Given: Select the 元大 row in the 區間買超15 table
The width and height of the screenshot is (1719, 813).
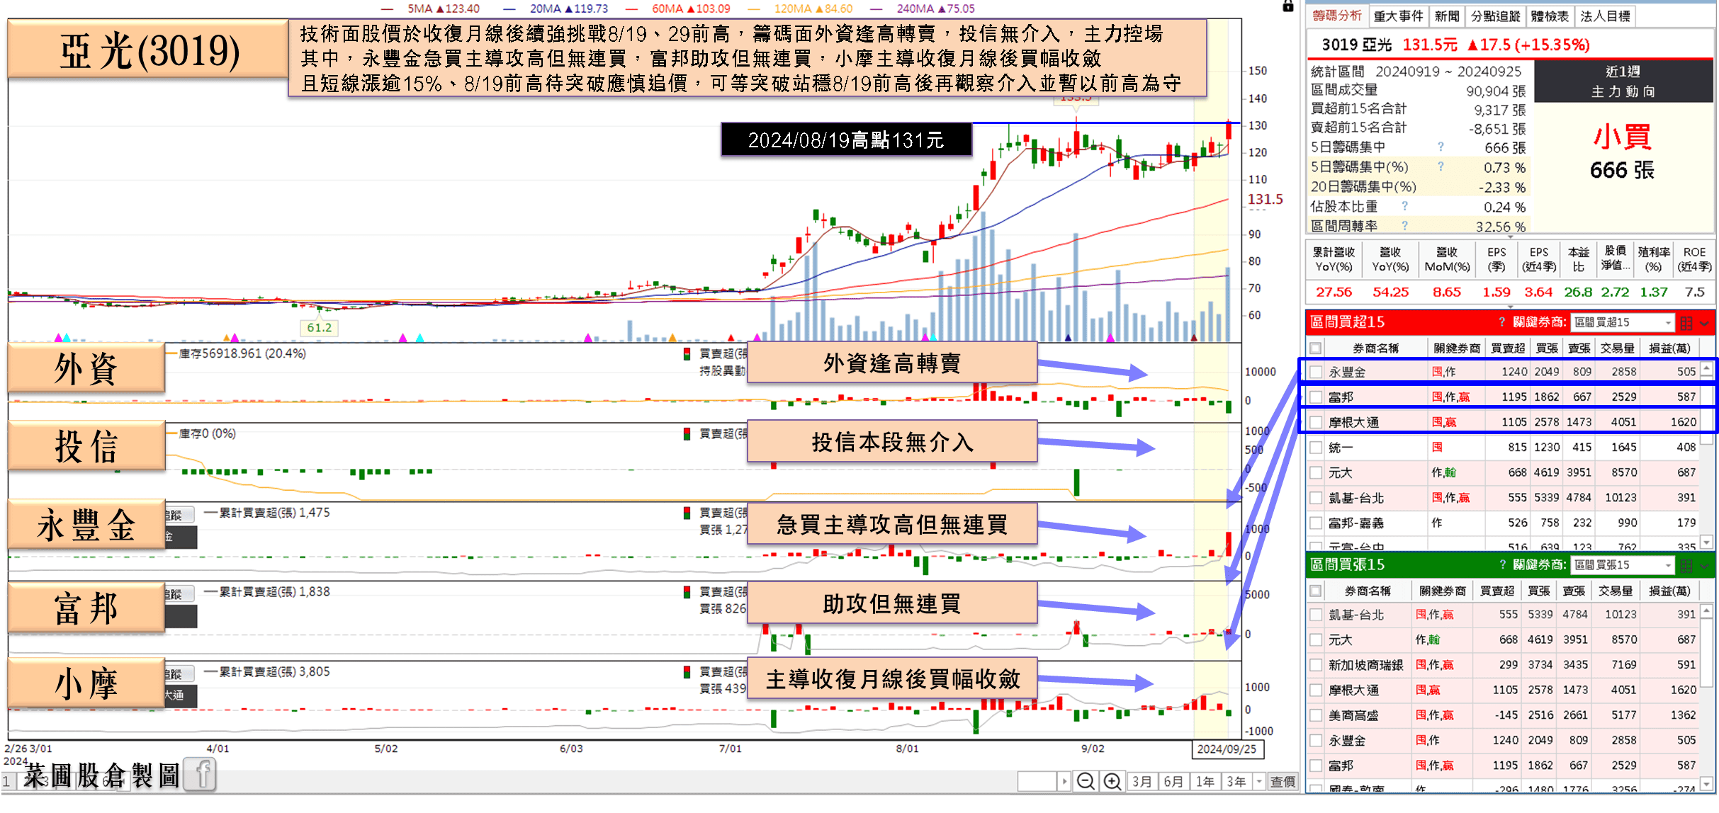Looking at the screenshot, I should [1502, 472].
